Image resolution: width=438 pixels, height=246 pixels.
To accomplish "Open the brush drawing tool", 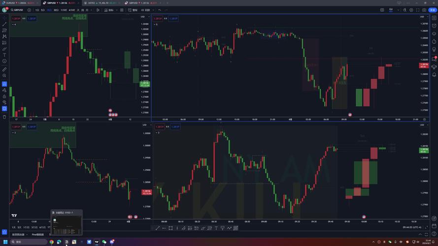I will pyautogui.click(x=4, y=49).
